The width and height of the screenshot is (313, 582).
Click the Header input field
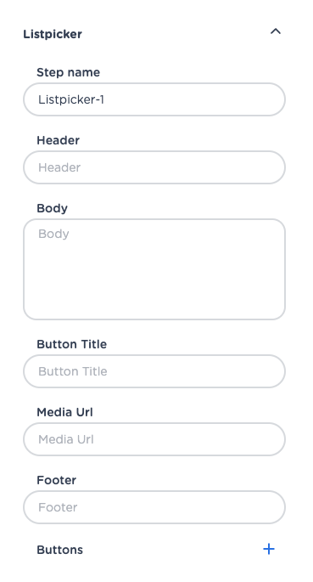[154, 167]
